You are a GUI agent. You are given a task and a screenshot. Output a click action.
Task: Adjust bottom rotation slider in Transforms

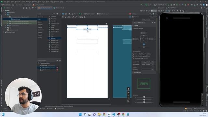(144, 102)
